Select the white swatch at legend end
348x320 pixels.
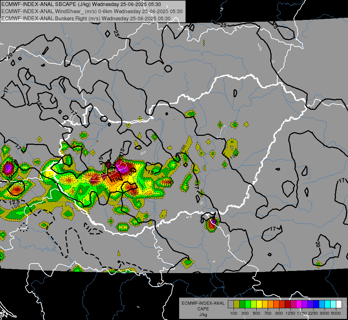(339, 304)
